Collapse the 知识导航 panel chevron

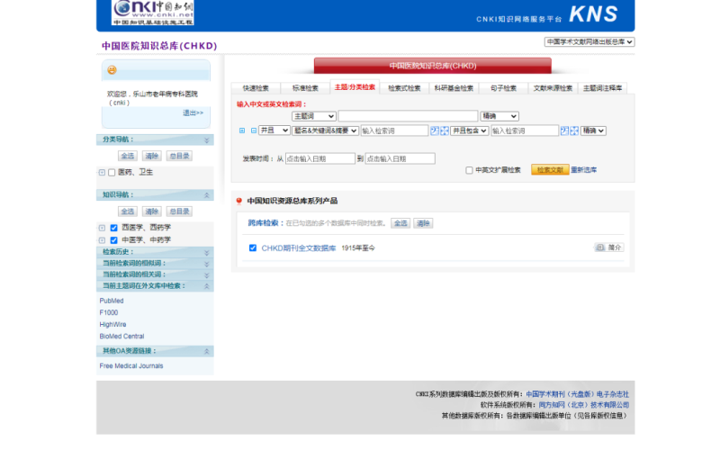207,195
